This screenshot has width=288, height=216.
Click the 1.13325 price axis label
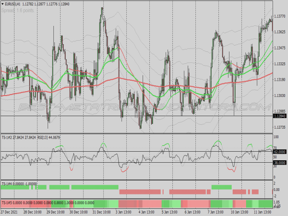coord(280,64)
